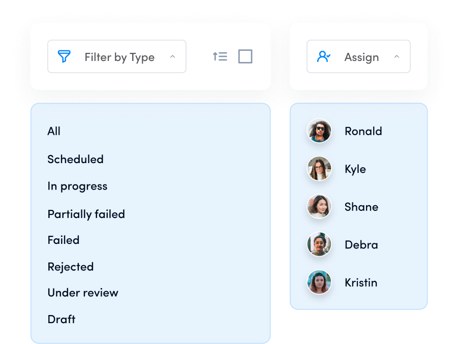Viewport: 458px width, 344px height.
Task: Pick "Partially failed" filter option
Action: (86, 214)
